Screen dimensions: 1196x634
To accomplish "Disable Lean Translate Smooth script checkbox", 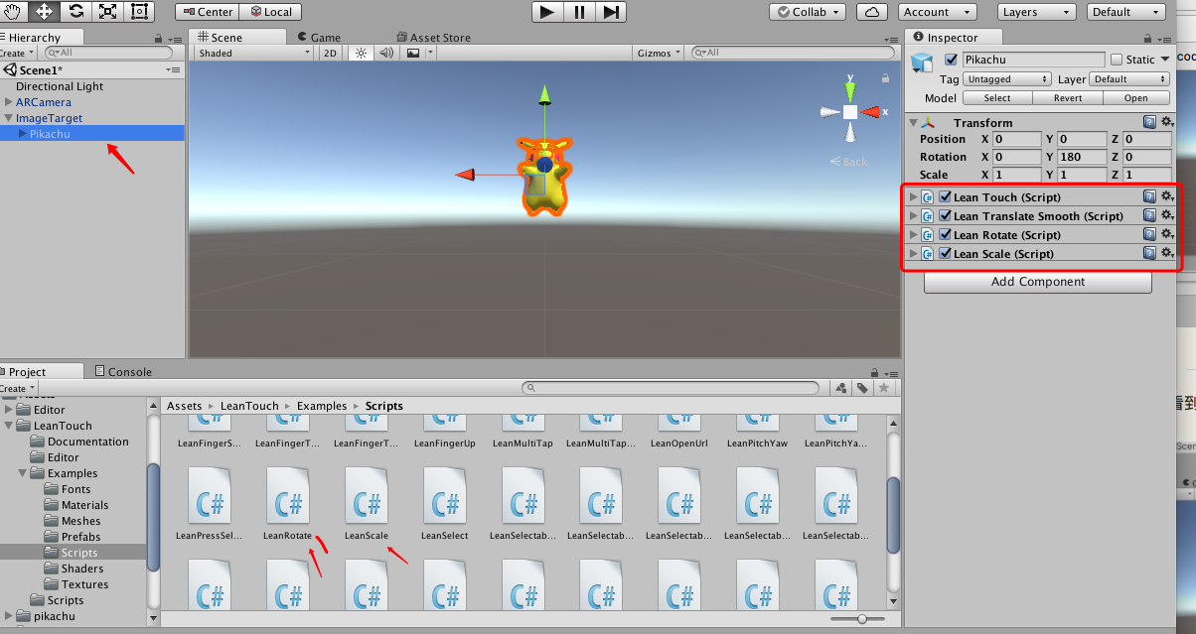I will (x=945, y=215).
